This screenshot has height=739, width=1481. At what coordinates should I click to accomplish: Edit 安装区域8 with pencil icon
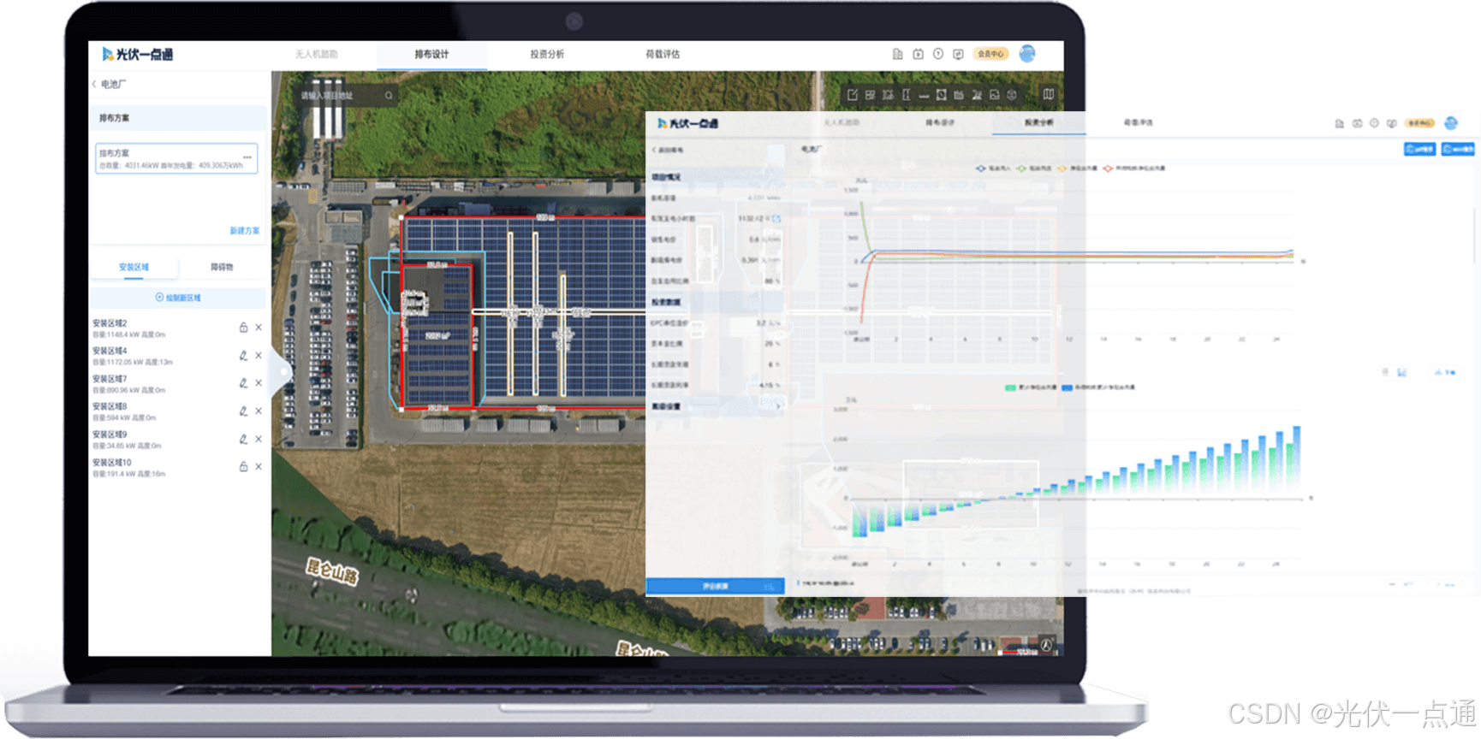tap(243, 411)
